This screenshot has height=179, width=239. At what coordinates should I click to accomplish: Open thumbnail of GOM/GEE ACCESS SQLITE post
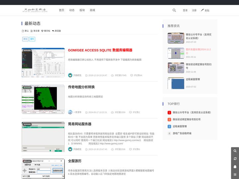tap(43, 63)
